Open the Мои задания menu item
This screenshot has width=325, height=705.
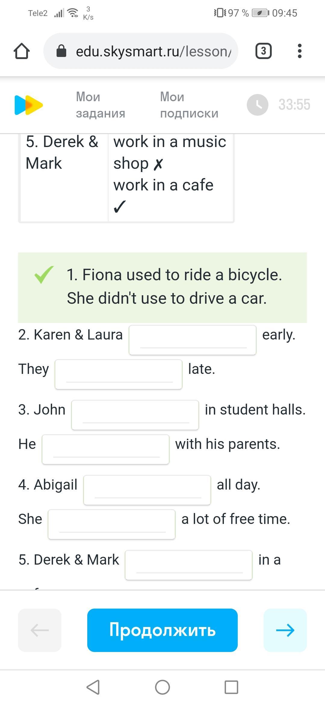tap(101, 105)
